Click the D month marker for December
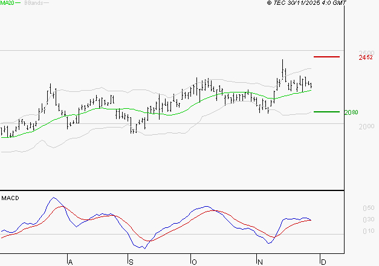This screenshot has width=379, height=266. point(323,262)
